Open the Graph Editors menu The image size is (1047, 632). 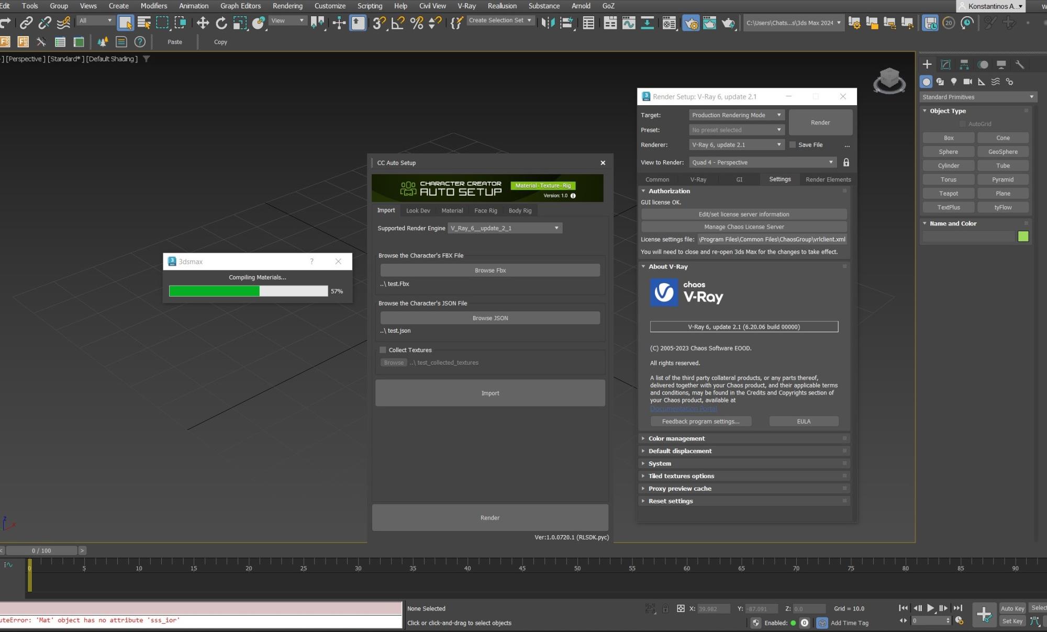point(240,6)
